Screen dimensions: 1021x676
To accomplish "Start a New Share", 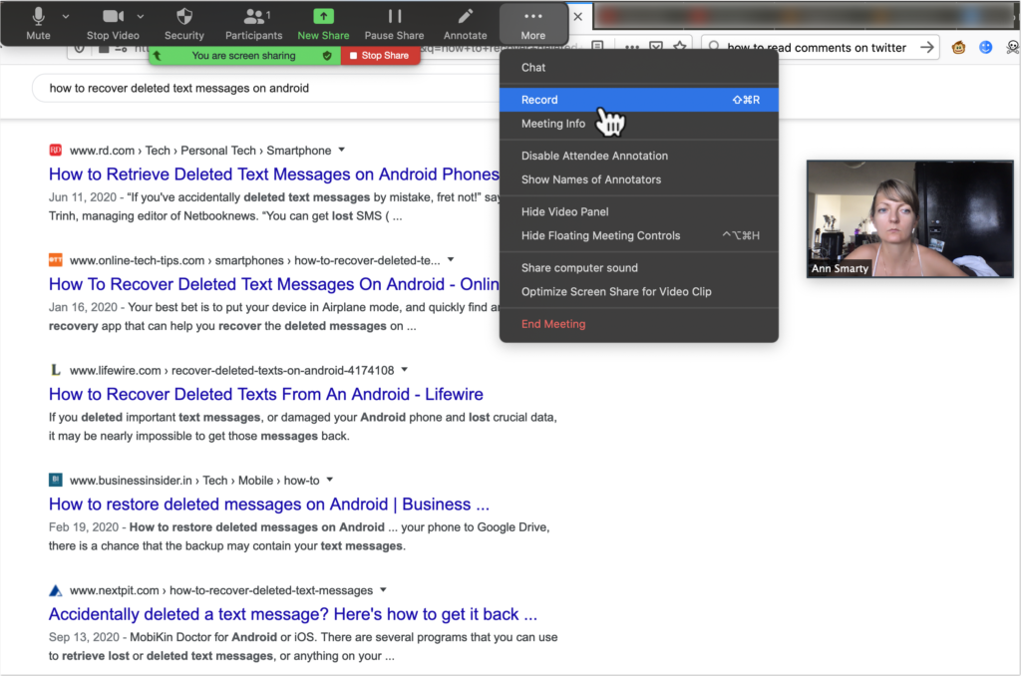I will point(323,23).
